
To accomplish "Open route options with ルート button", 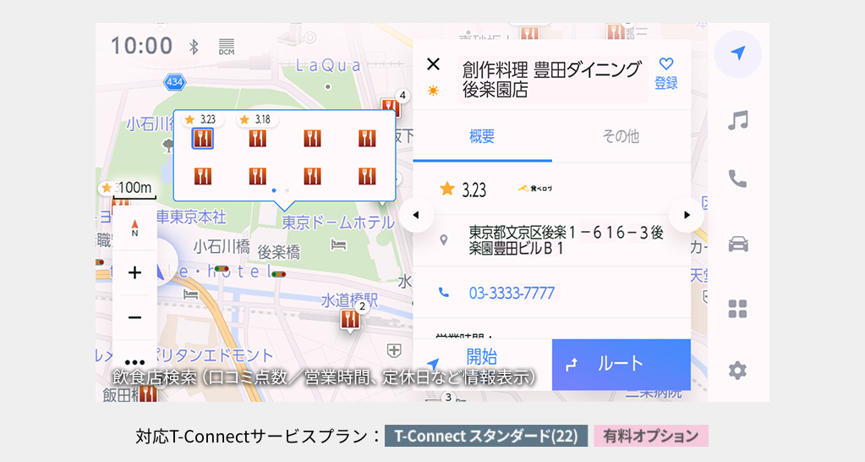I will (x=621, y=365).
